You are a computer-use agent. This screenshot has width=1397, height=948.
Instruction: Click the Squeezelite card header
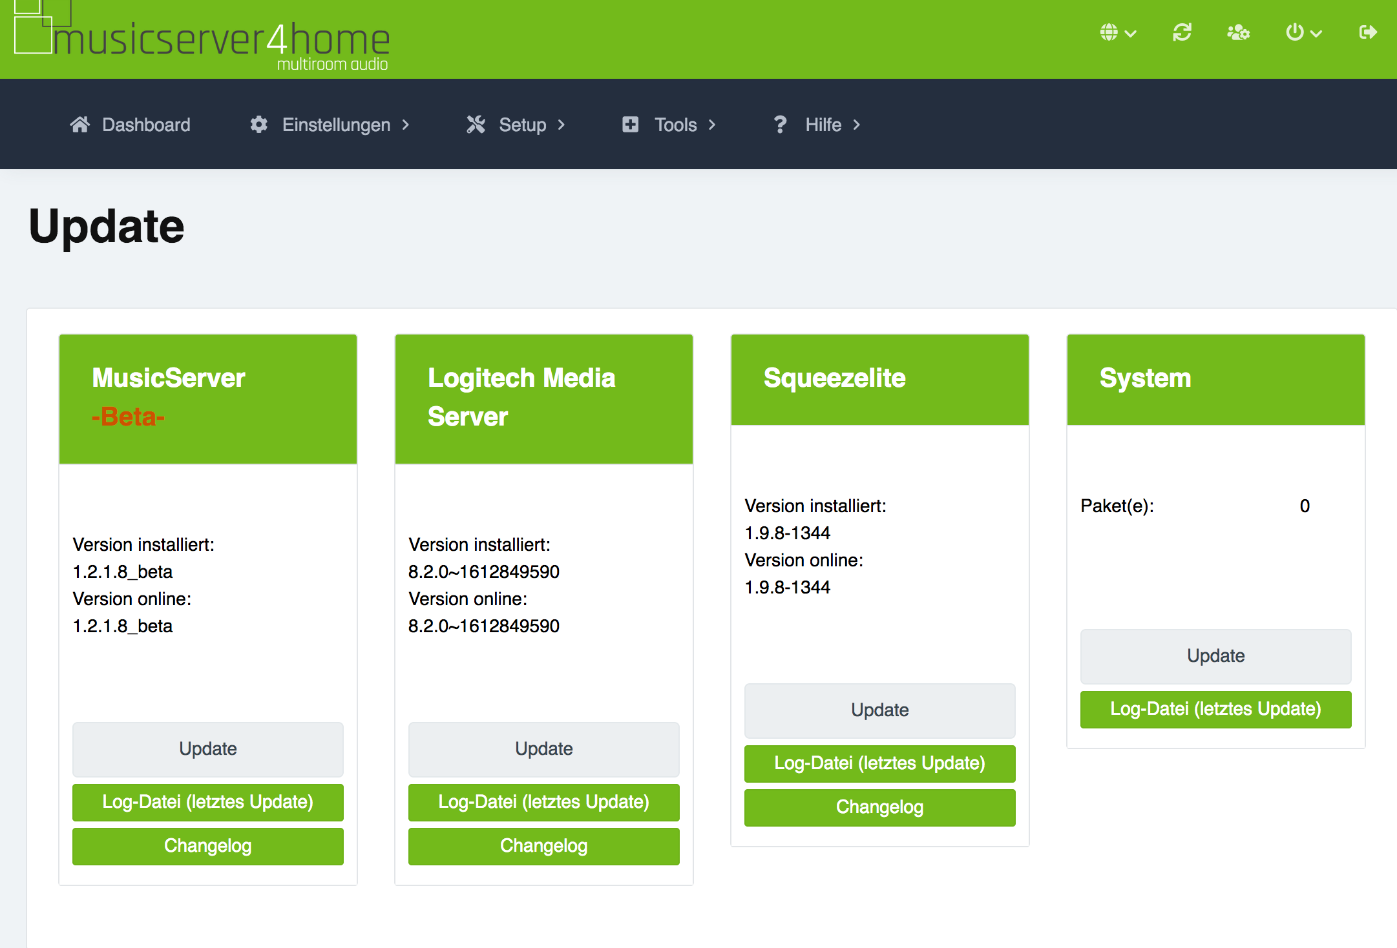(879, 379)
